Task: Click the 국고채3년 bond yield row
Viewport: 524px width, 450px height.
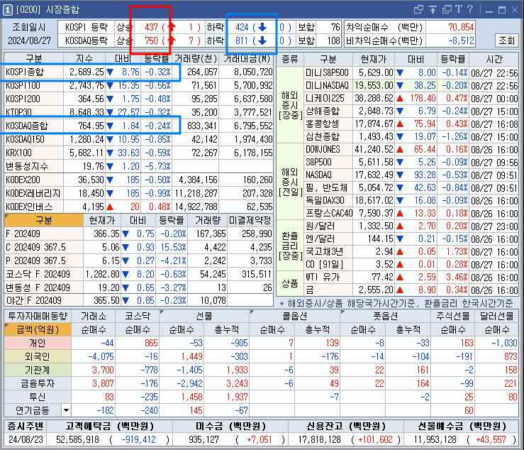Action: pos(411,251)
